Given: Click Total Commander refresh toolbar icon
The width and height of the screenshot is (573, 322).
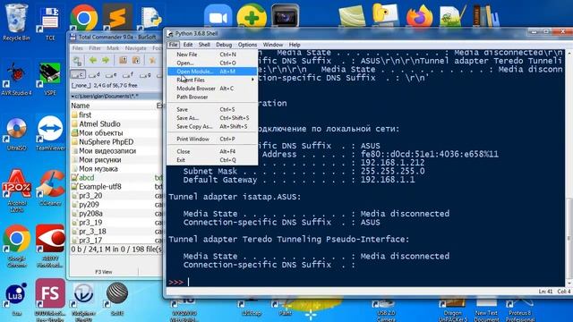Looking at the screenshot, I should (77, 61).
